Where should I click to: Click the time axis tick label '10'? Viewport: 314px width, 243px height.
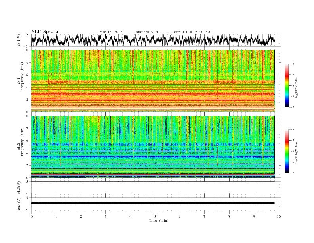279,216
